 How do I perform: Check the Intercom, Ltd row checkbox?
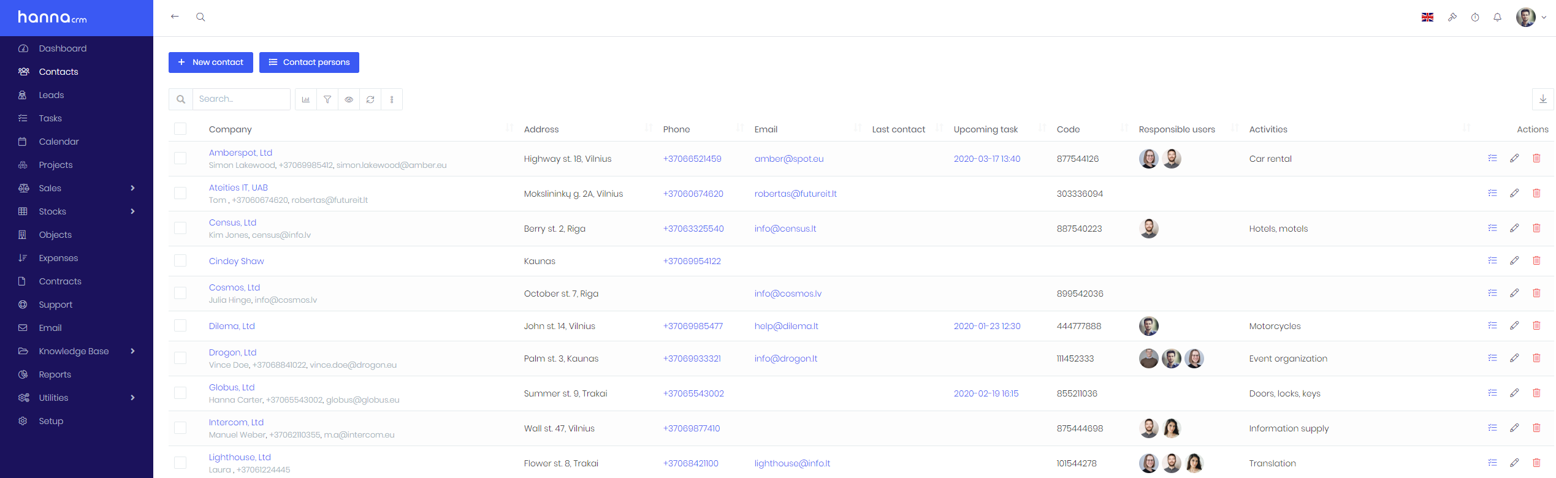tap(180, 428)
